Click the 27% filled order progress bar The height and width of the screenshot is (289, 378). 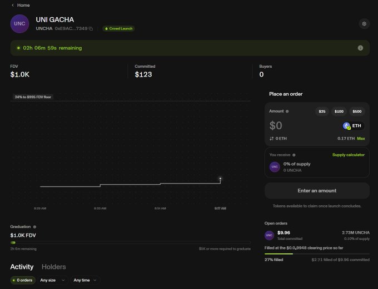point(317,253)
